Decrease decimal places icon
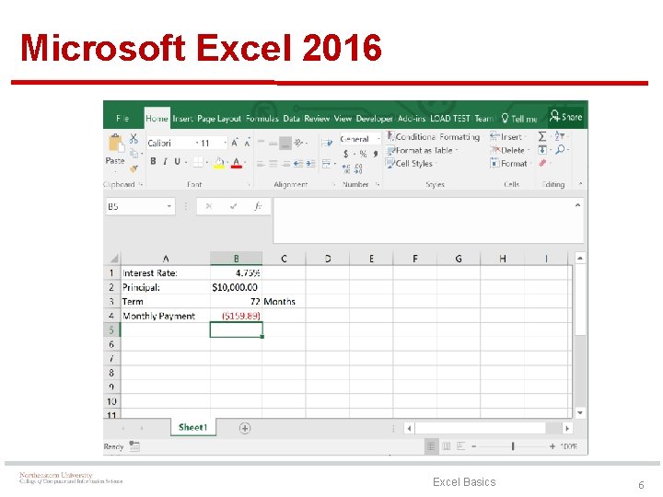Screen dimensions: 663x497 pos(358,169)
